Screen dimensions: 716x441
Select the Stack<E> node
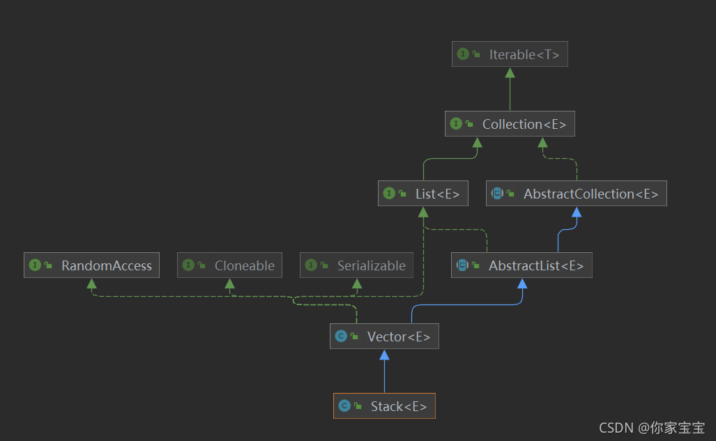pos(384,406)
